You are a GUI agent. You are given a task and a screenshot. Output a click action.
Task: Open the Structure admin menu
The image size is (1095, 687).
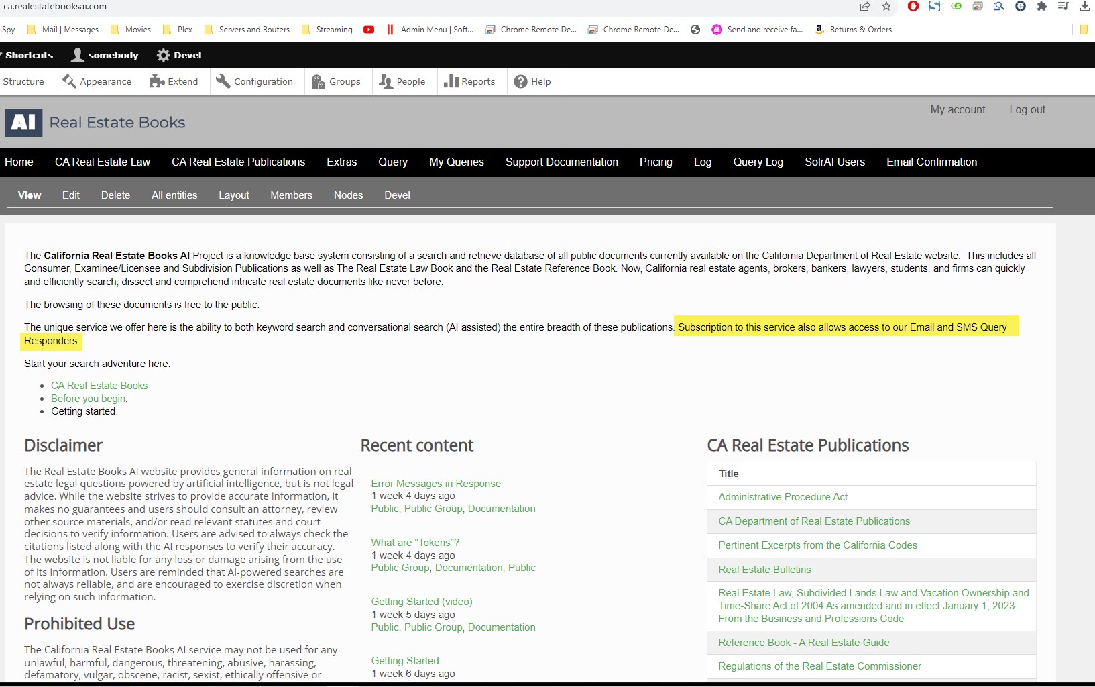[23, 81]
